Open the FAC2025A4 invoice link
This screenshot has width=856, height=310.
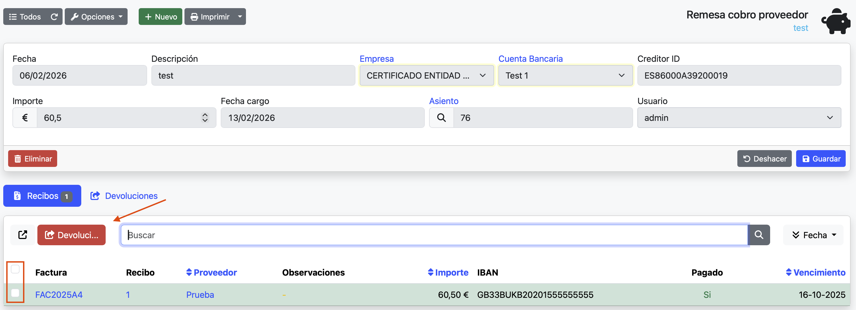(59, 294)
